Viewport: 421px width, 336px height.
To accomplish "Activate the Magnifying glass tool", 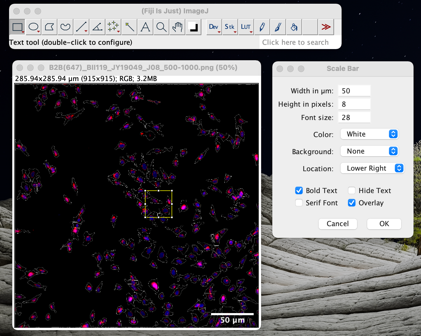I will click(161, 27).
